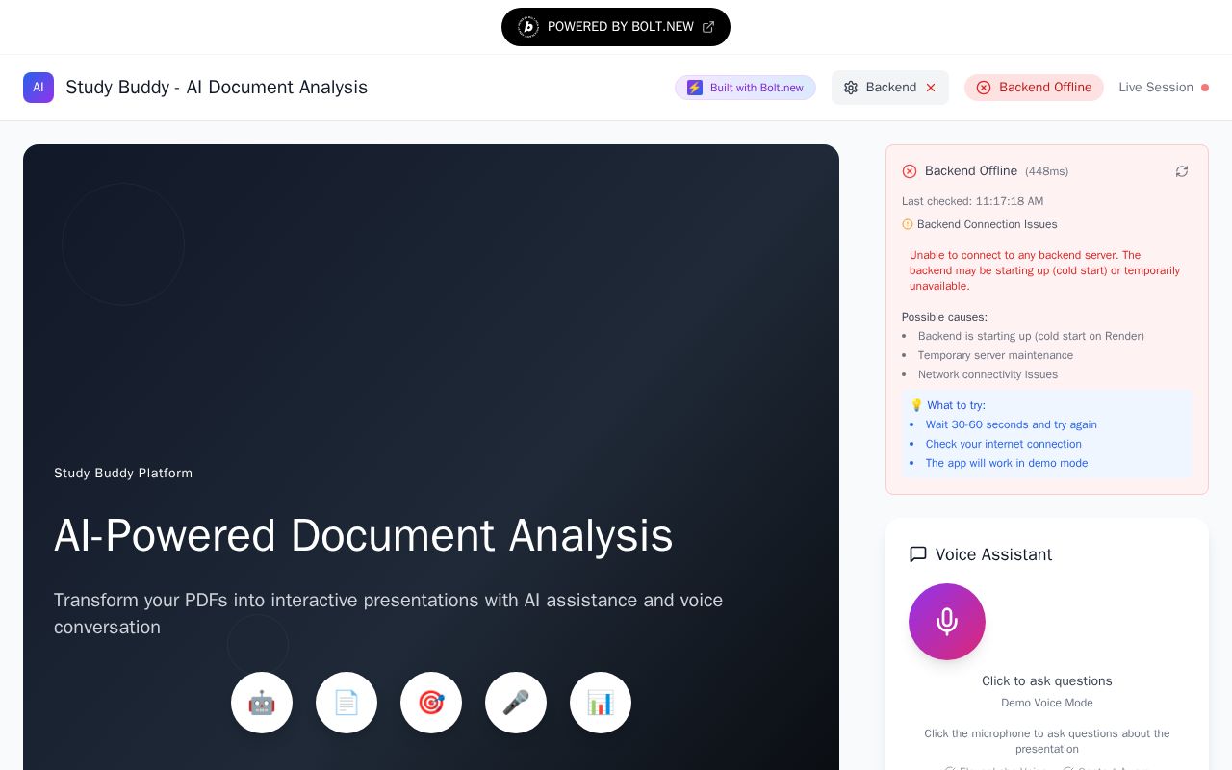
Task: Click the Backend Connection Issues warning icon
Action: 908,224
